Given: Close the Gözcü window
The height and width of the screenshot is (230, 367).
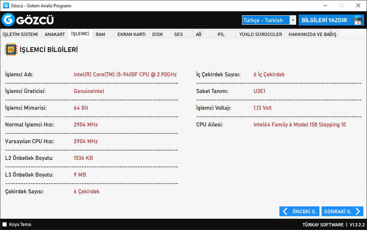Looking at the screenshot, I should tap(358, 5).
